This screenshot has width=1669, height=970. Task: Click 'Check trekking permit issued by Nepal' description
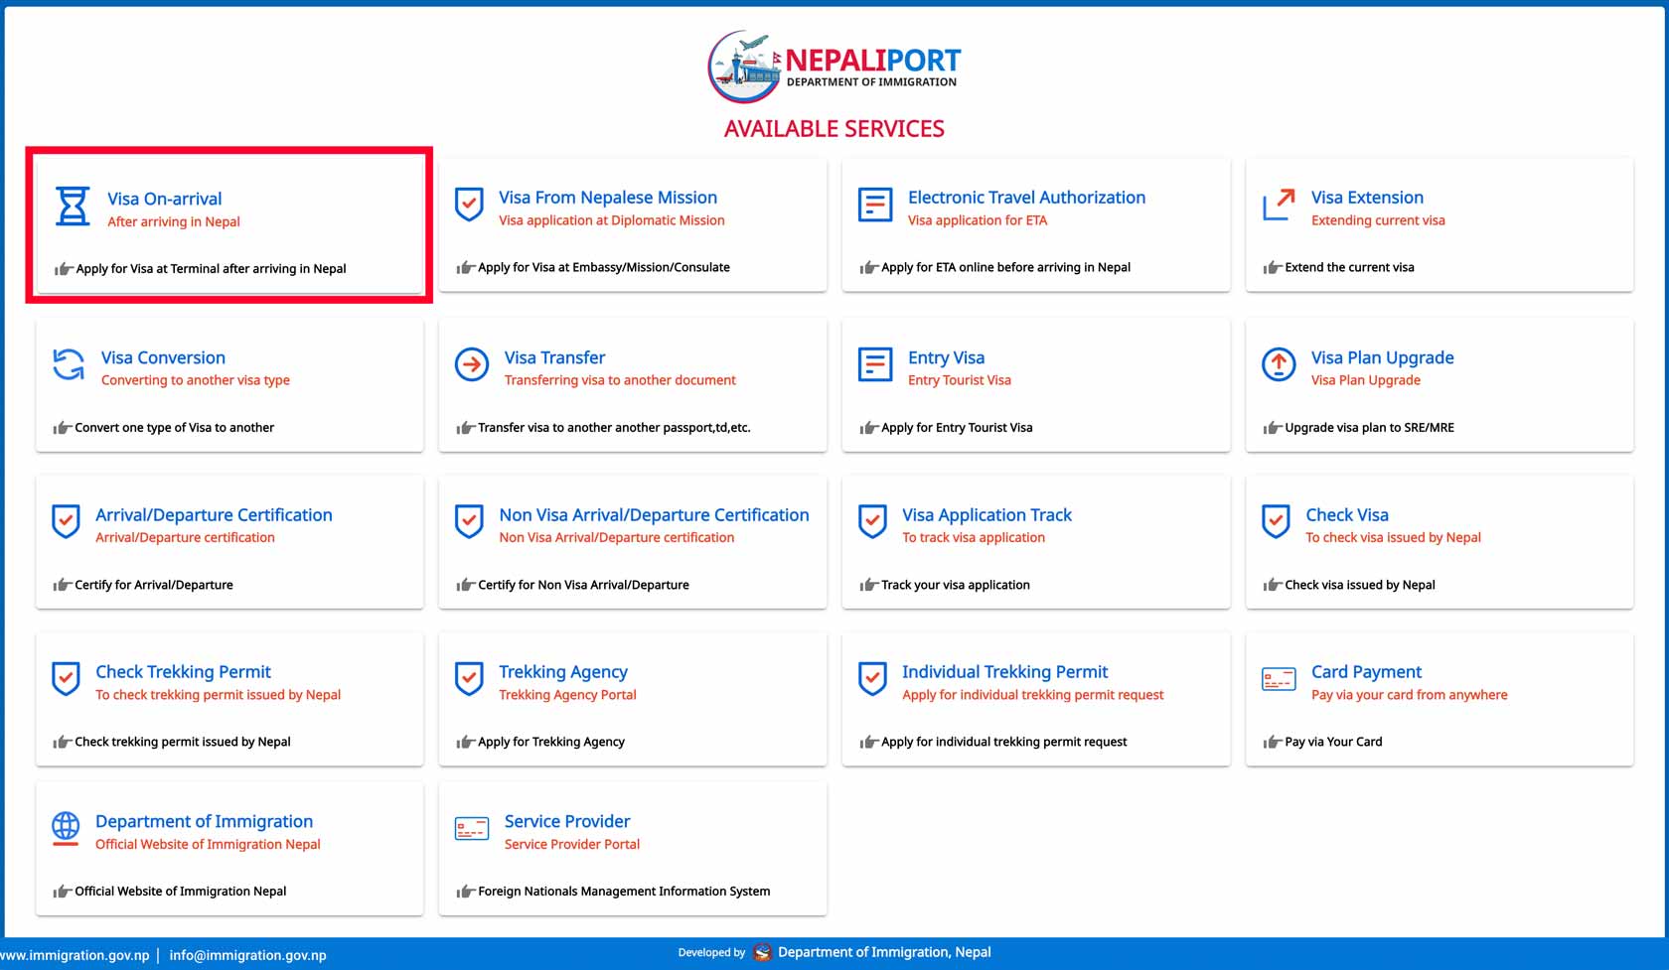coord(183,742)
